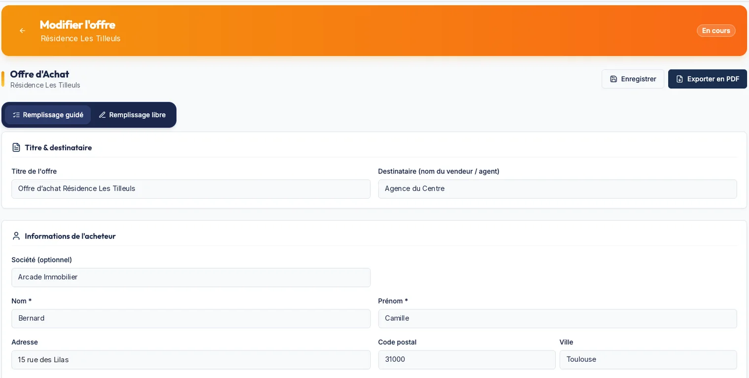Click the Code postal label

tap(397, 342)
